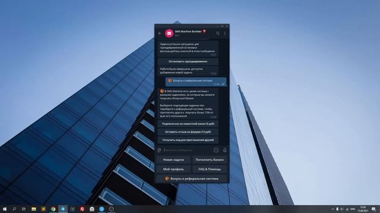Viewport: 380px width, 213px height.
Task: Select the 'Пополнить баланс' keyboard button
Action: coord(210,160)
